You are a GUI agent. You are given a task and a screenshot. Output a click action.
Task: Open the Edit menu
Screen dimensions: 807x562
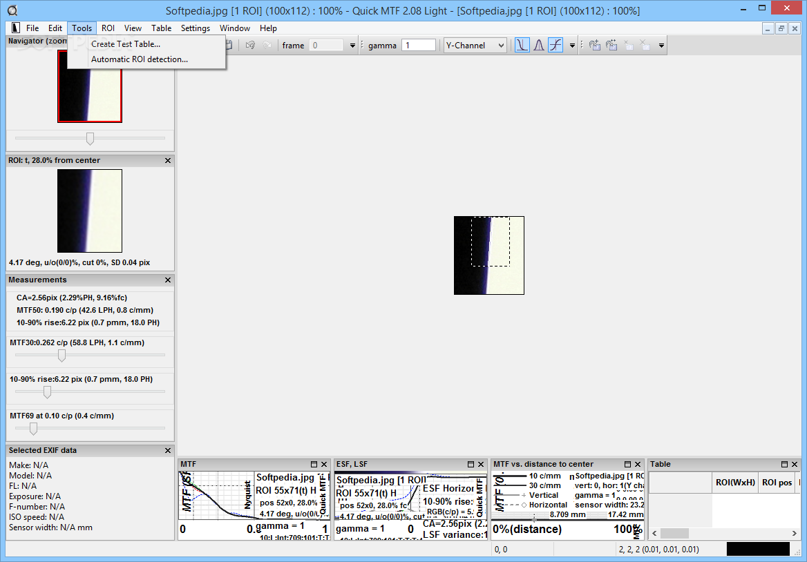[55, 28]
